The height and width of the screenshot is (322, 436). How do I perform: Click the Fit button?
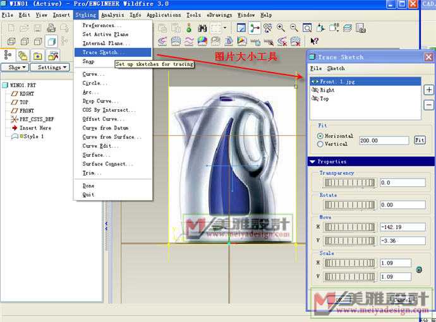(x=420, y=140)
